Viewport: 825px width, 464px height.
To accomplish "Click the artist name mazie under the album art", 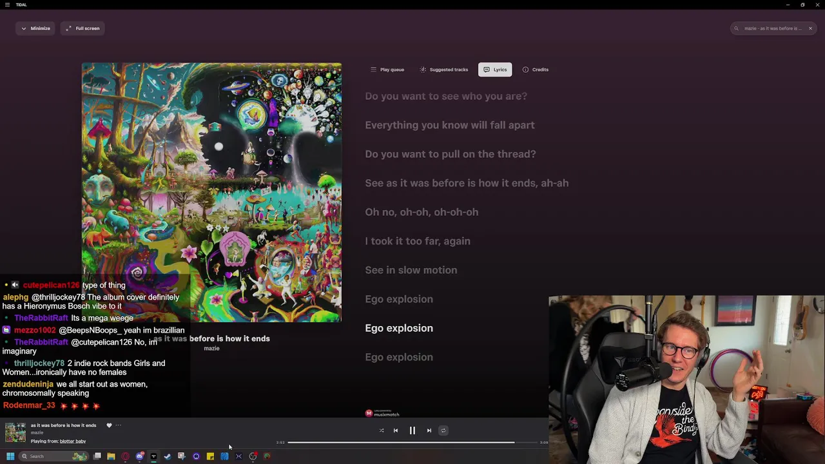I will click(211, 349).
